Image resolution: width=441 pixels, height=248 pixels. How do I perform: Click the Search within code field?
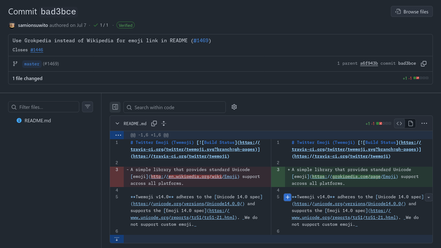[x=174, y=107]
